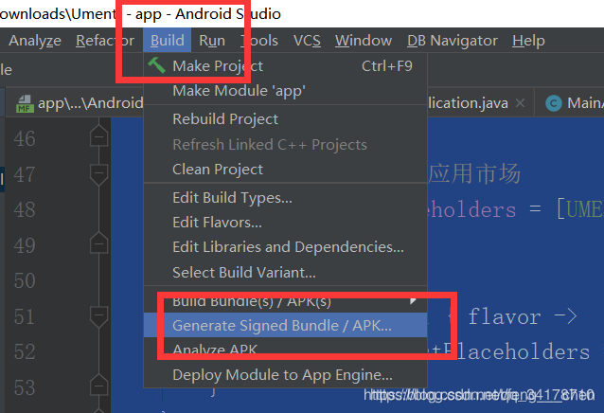
Task: Open the Window menu
Action: 364,41
